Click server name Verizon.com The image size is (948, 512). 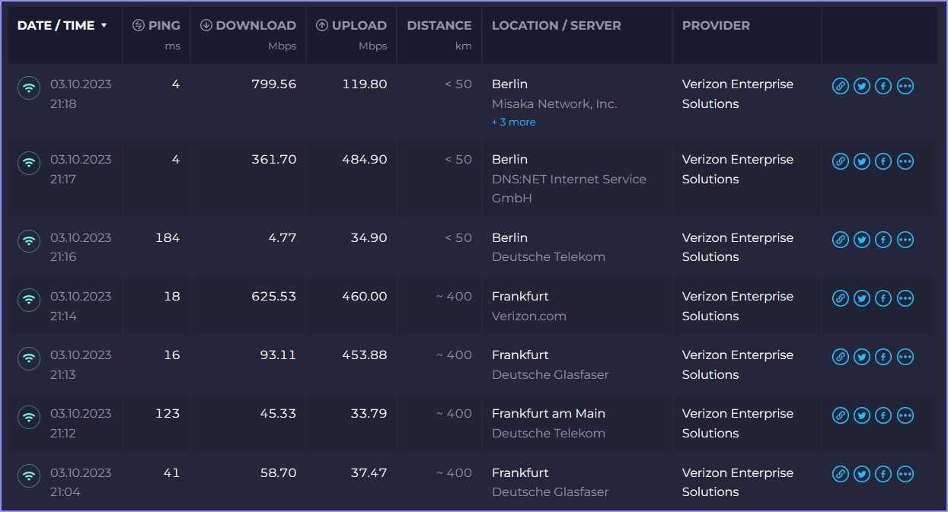coord(529,316)
